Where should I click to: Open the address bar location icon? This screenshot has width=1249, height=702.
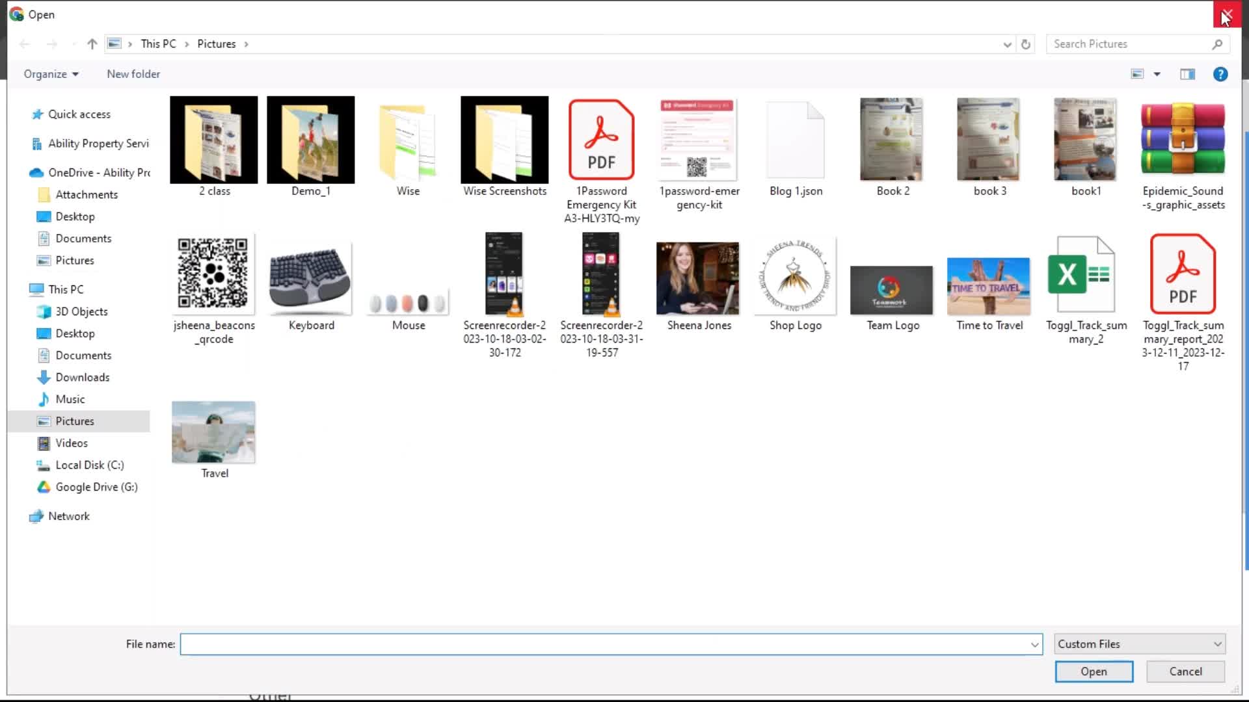click(x=114, y=44)
